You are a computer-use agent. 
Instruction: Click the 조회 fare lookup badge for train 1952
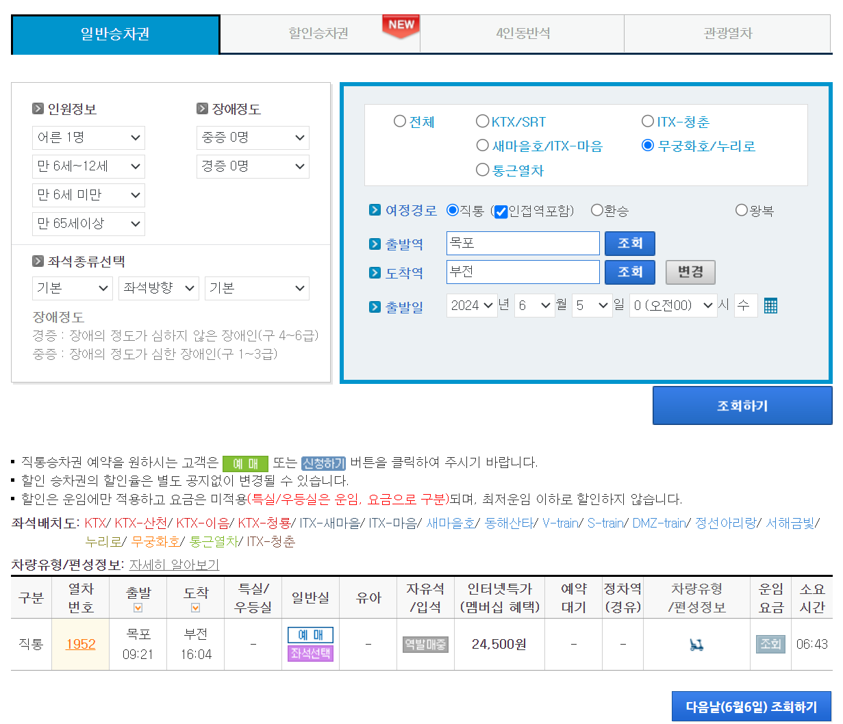point(770,643)
